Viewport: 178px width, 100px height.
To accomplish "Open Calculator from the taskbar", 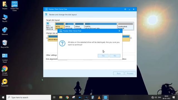I will (x=93, y=97).
